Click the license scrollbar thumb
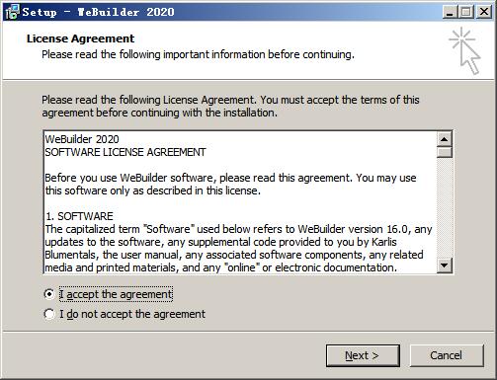 (x=445, y=153)
